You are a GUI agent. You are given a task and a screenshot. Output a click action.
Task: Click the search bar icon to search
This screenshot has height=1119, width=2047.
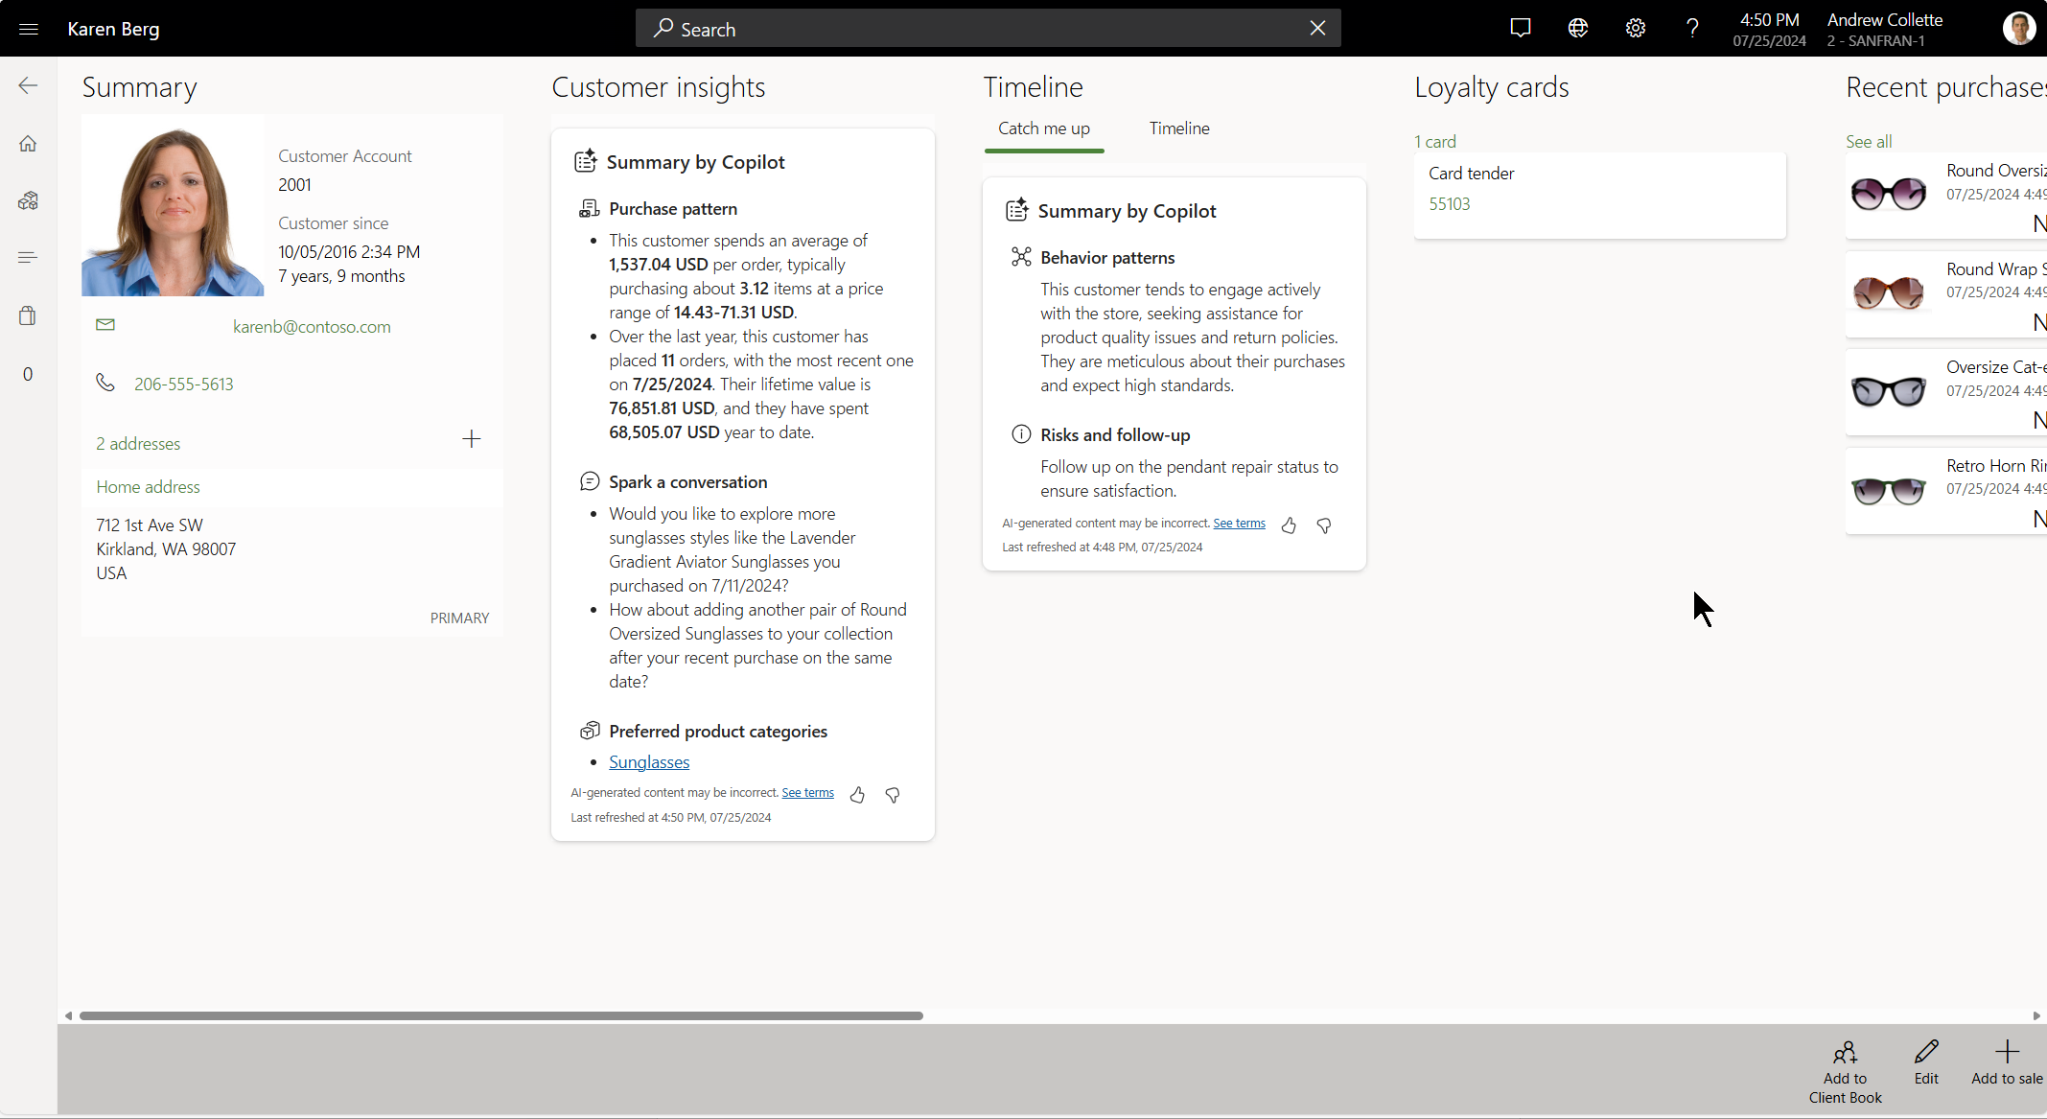(x=665, y=28)
